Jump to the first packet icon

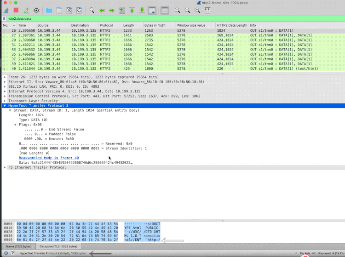point(132,10)
